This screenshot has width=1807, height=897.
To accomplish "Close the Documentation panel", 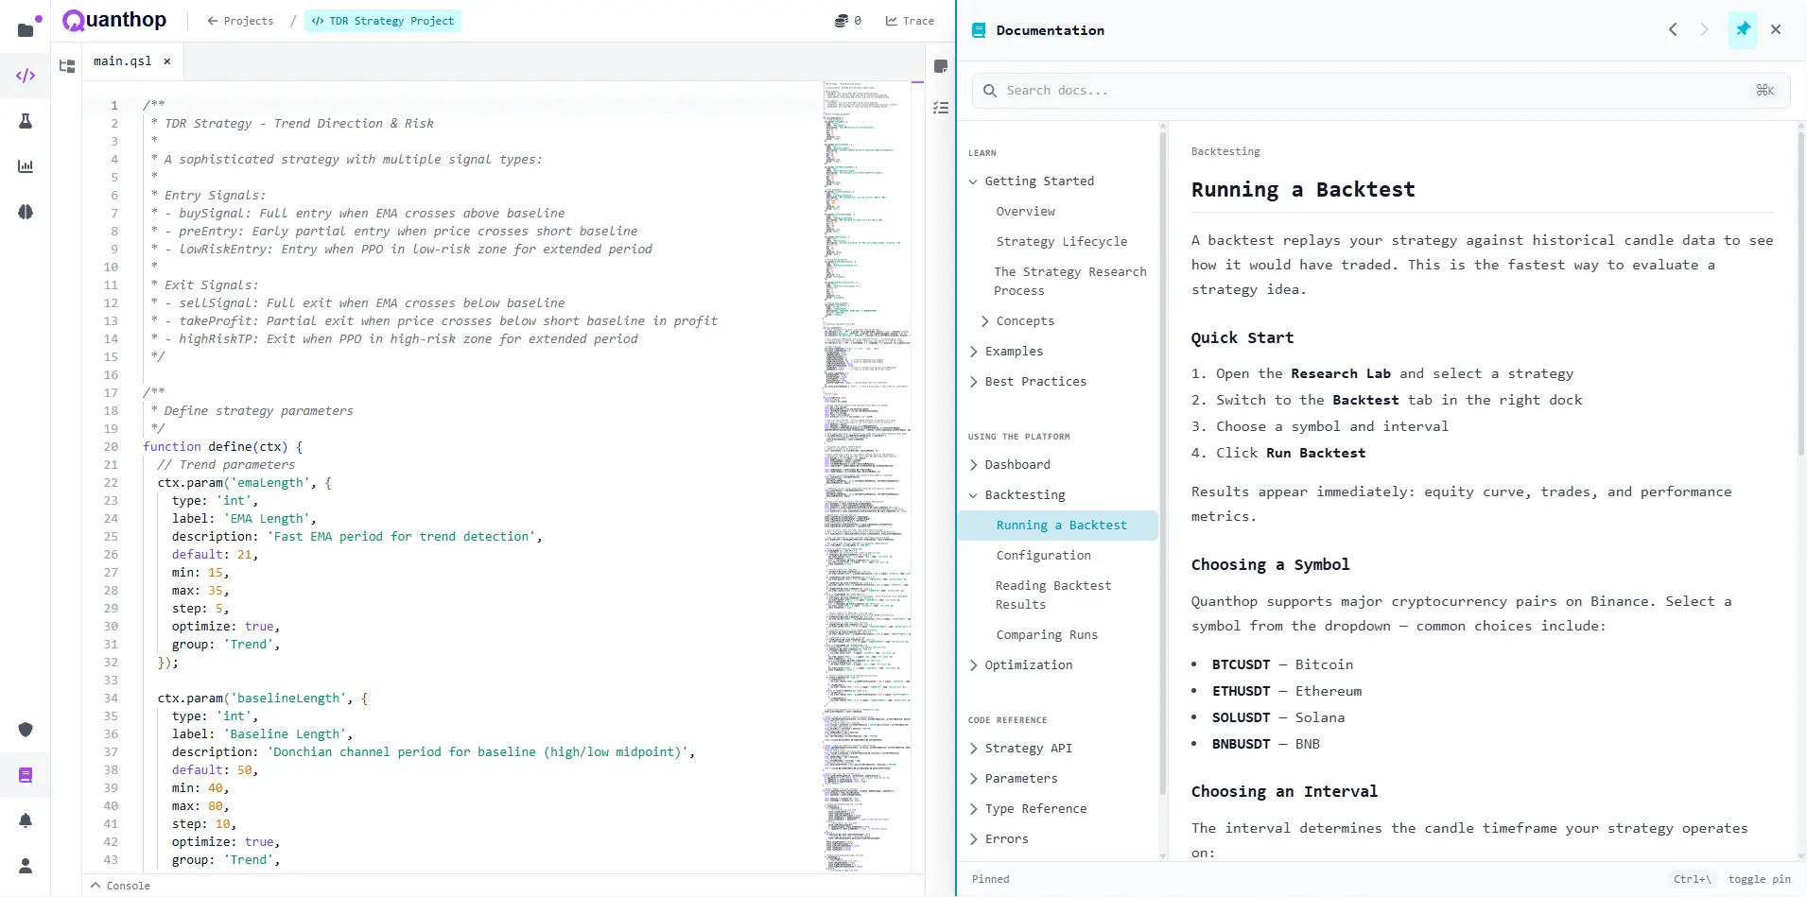I will (x=1776, y=29).
